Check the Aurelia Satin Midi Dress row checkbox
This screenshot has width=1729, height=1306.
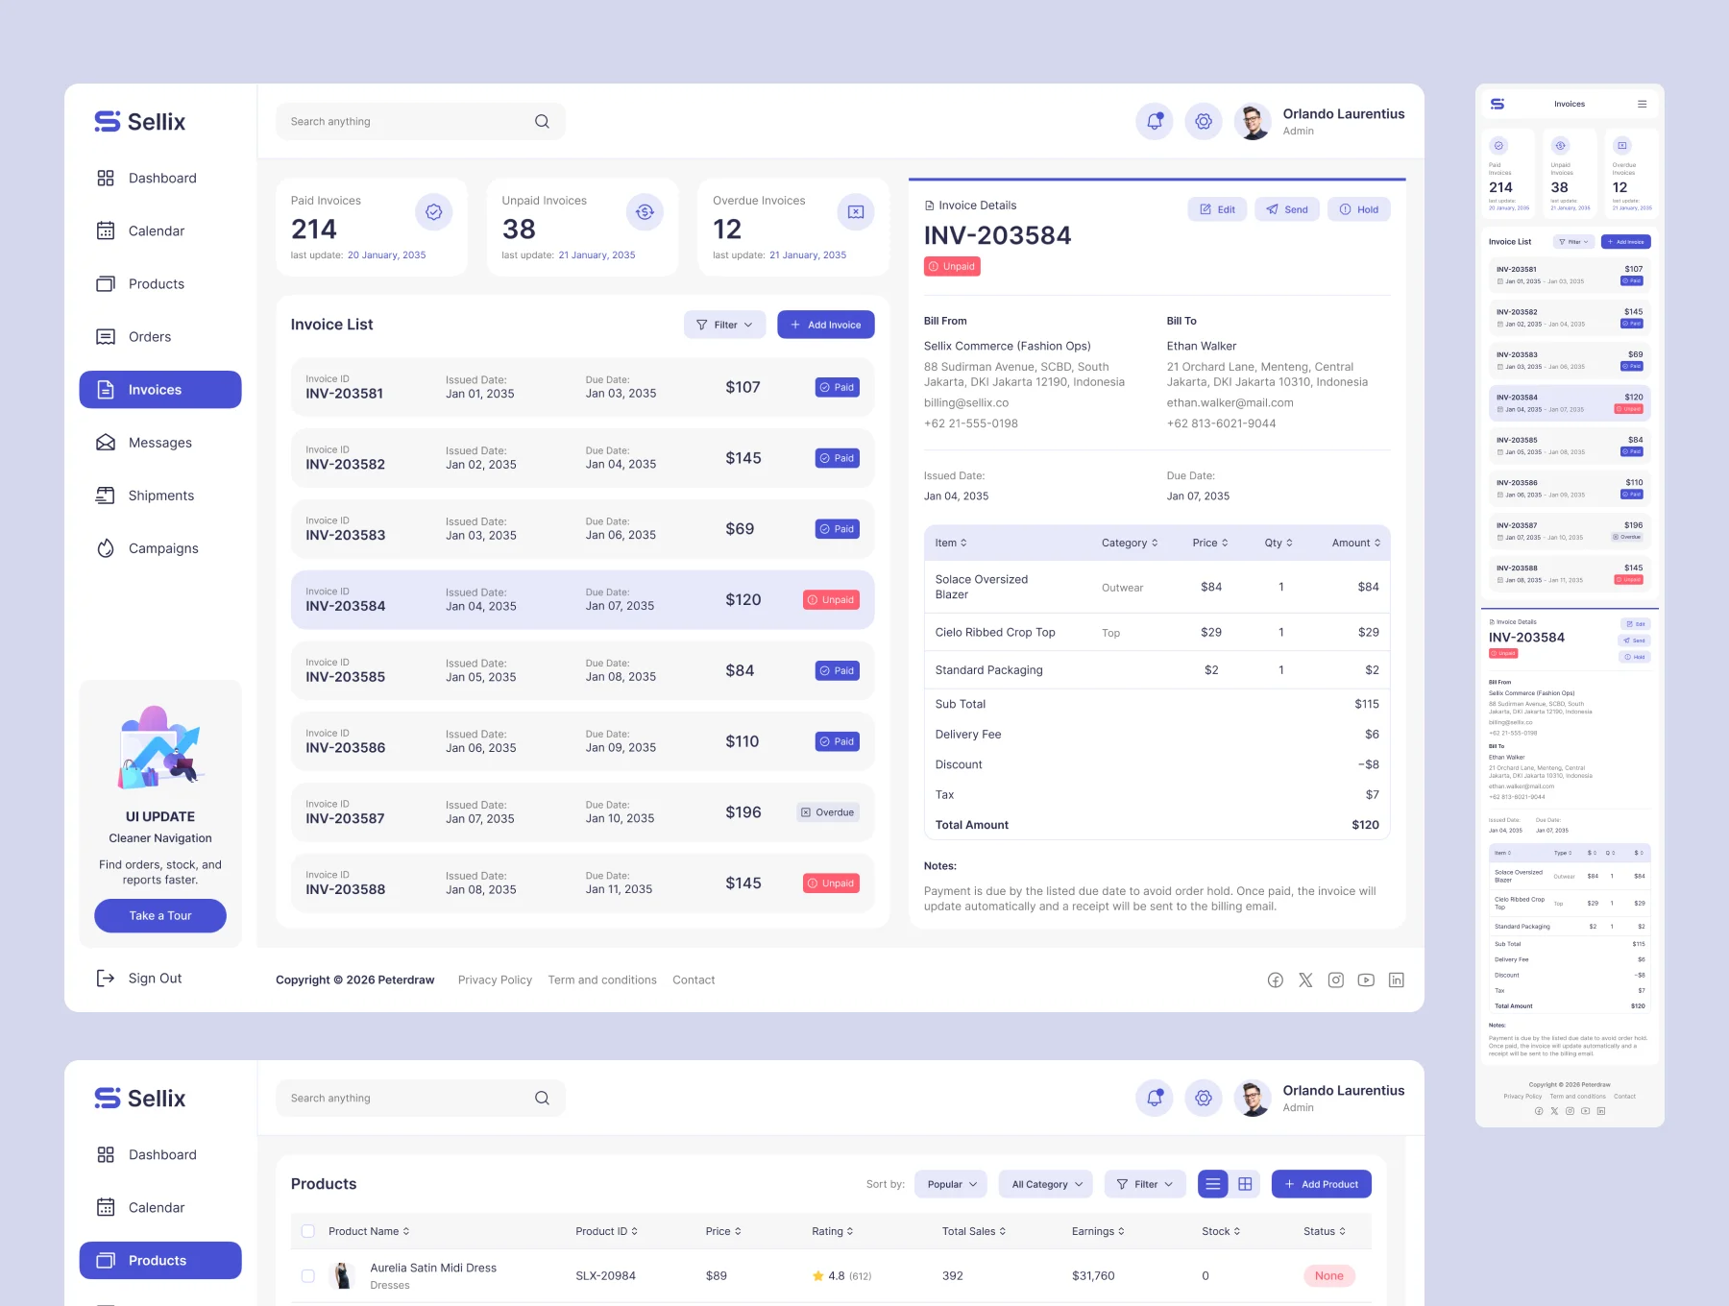tap(308, 1275)
